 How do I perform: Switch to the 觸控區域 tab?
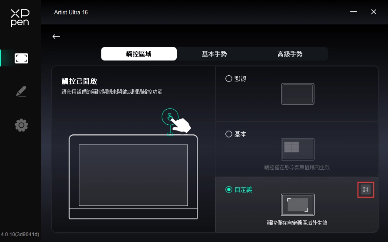point(139,54)
